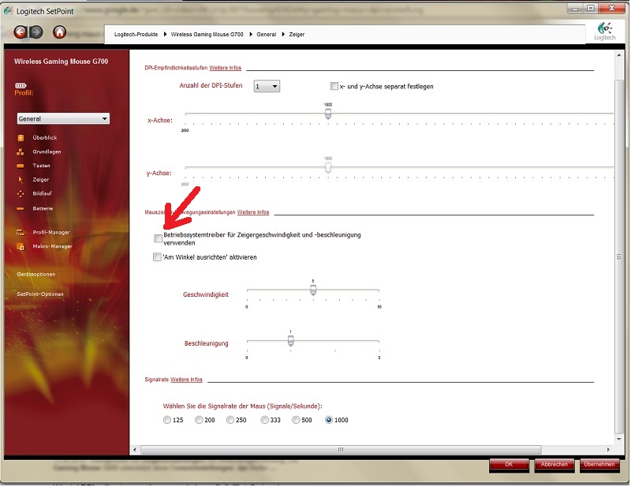631x487 pixels.
Task: Click the Abbrechen button
Action: coord(554,465)
